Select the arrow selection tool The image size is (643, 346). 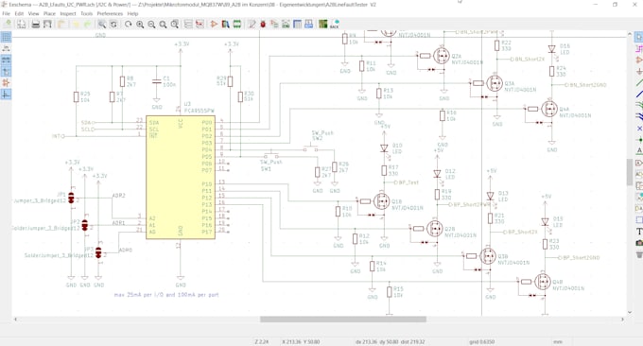pyautogui.click(x=639, y=37)
